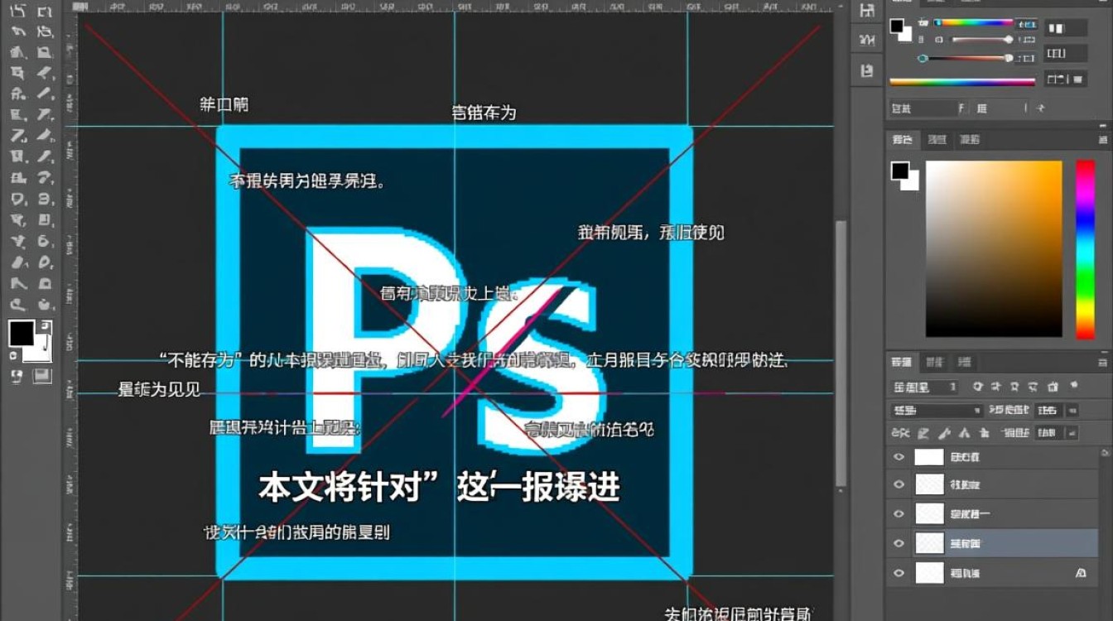Open the layer filter kind dropdown
Viewport: 1113px width, 621px height.
tap(925, 387)
